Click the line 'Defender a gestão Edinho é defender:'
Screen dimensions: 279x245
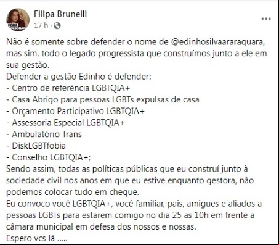click(x=79, y=77)
